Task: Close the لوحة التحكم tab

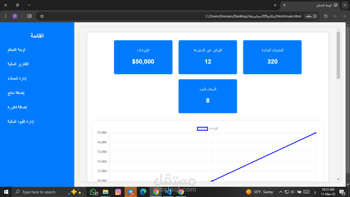Action: pyautogui.click(x=284, y=5)
